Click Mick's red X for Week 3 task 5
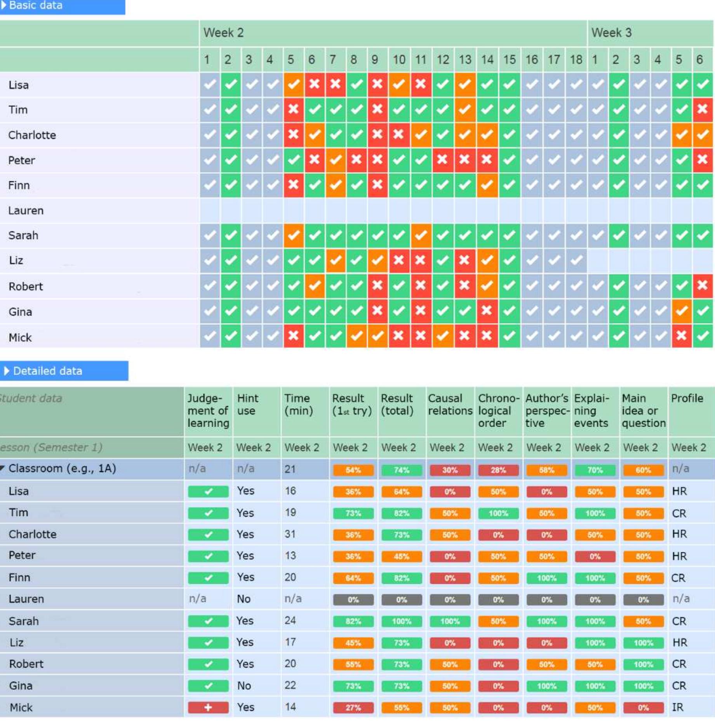This screenshot has width=715, height=727. (681, 336)
